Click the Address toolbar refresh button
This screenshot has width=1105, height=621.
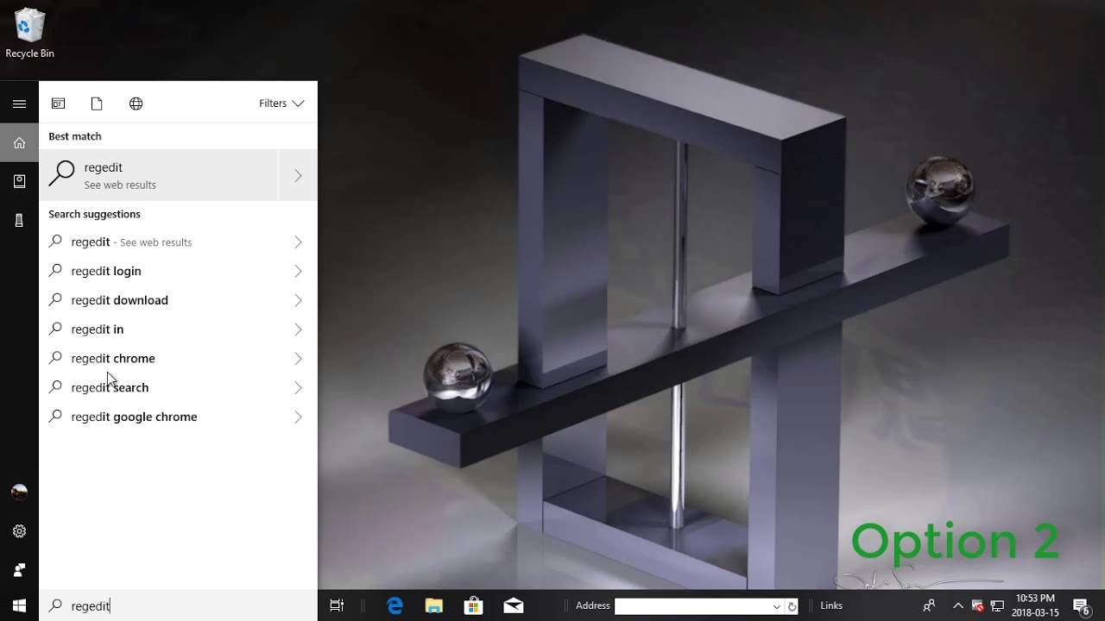(x=792, y=606)
